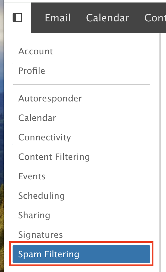
Task: Collapse the navigation using the square panel icon
Action: coord(17,18)
